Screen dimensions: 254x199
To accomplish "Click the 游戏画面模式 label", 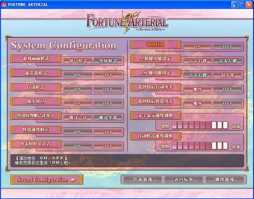I will coord(36,59).
